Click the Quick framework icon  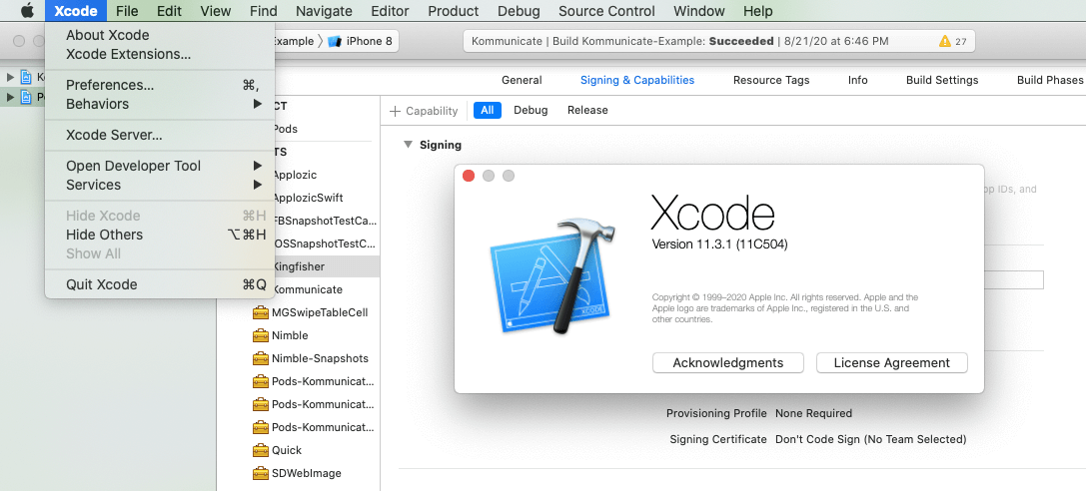pyautogui.click(x=261, y=450)
